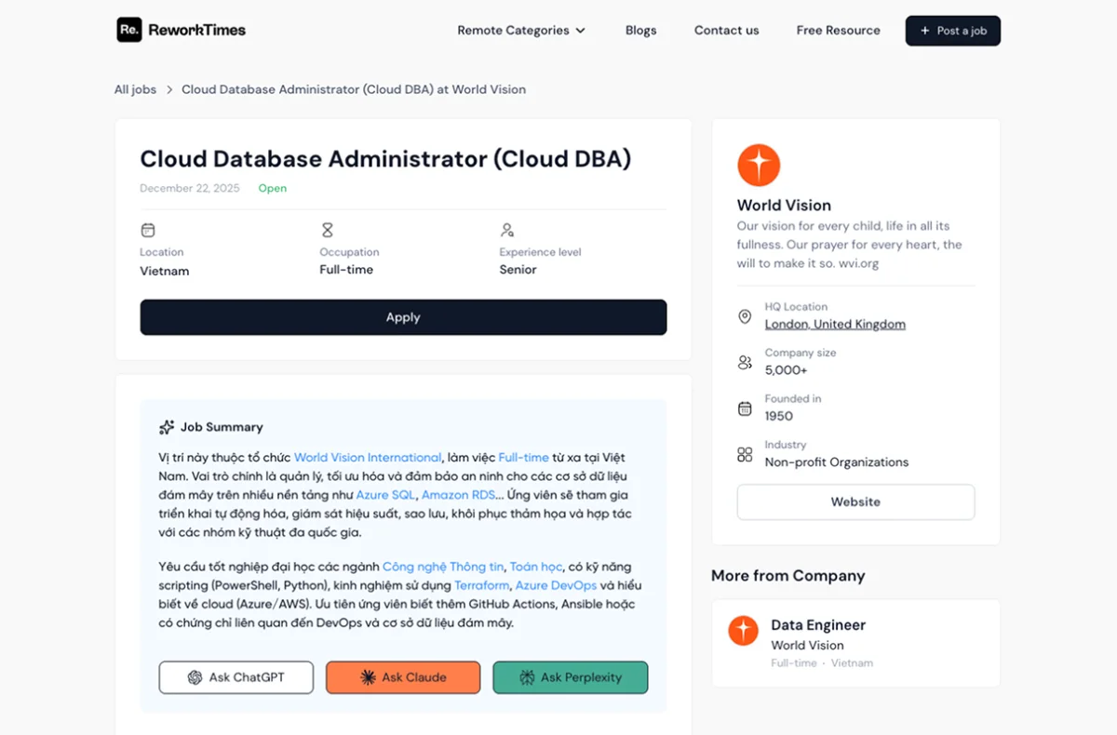Open the Azure DevOps link

[556, 585]
